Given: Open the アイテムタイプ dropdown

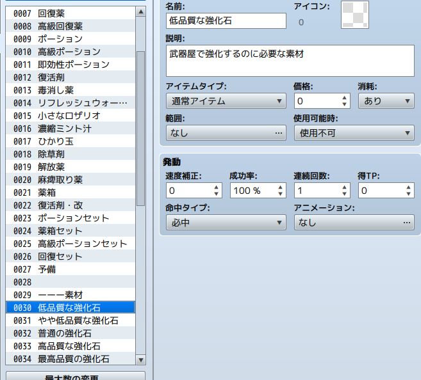Looking at the screenshot, I should coord(226,101).
